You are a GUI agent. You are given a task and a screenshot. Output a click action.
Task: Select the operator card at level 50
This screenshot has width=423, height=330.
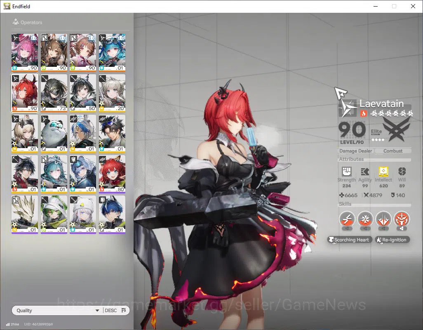[x=83, y=93]
